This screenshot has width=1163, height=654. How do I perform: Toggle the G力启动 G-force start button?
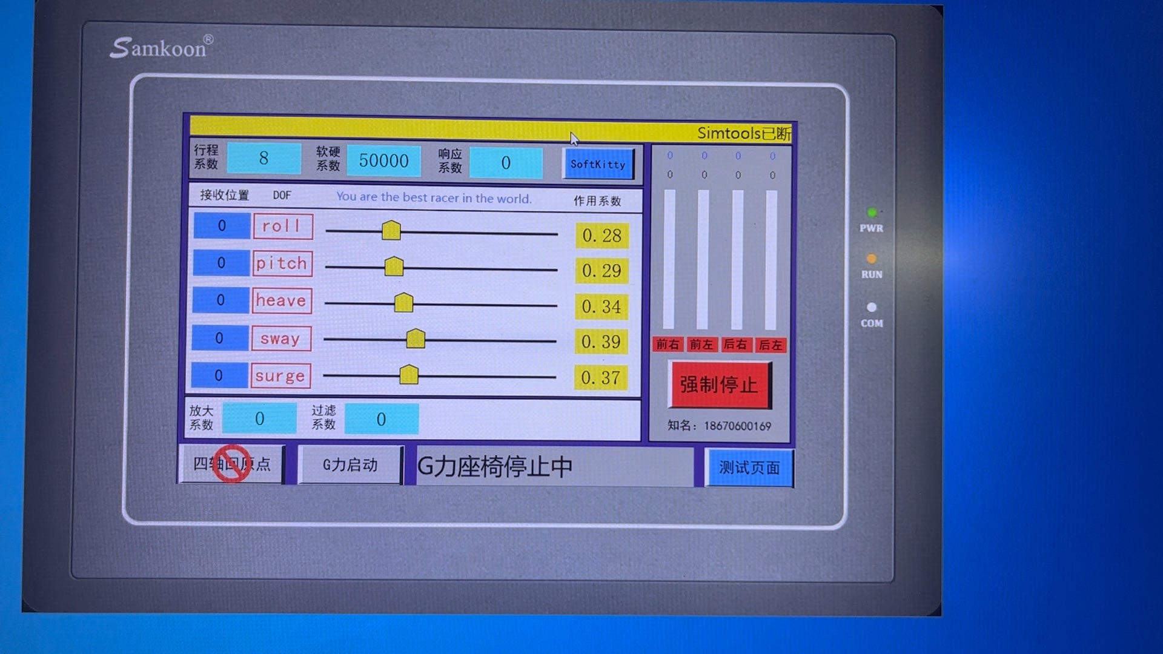point(351,464)
